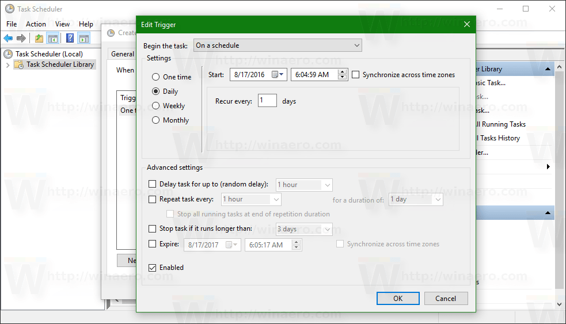
Task: Select the Monthly radio button
Action: (x=155, y=120)
